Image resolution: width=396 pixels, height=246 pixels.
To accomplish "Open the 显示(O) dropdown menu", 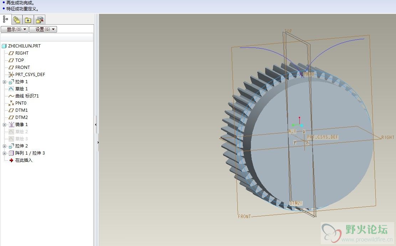I will tap(14, 29).
